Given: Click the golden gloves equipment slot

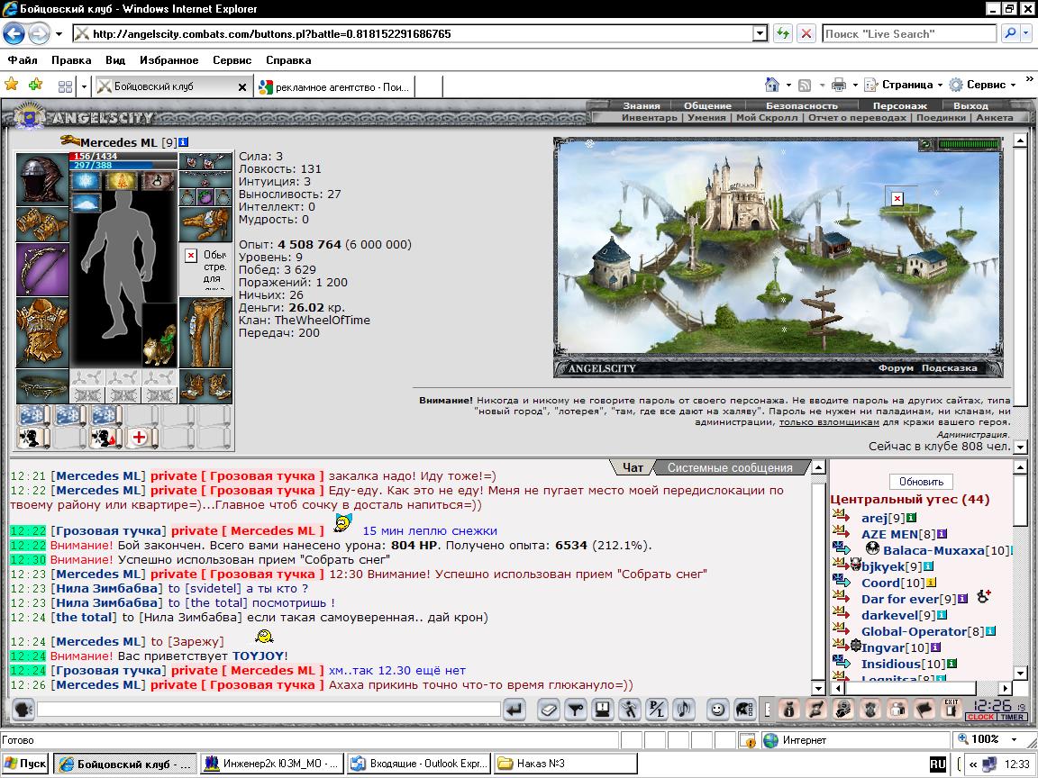Looking at the screenshot, I should pyautogui.click(x=205, y=225).
